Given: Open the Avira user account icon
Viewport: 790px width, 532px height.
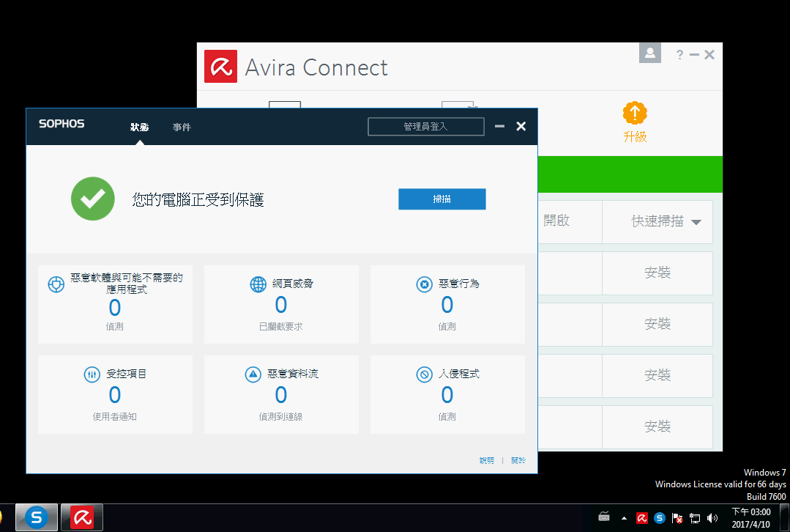Looking at the screenshot, I should point(650,53).
